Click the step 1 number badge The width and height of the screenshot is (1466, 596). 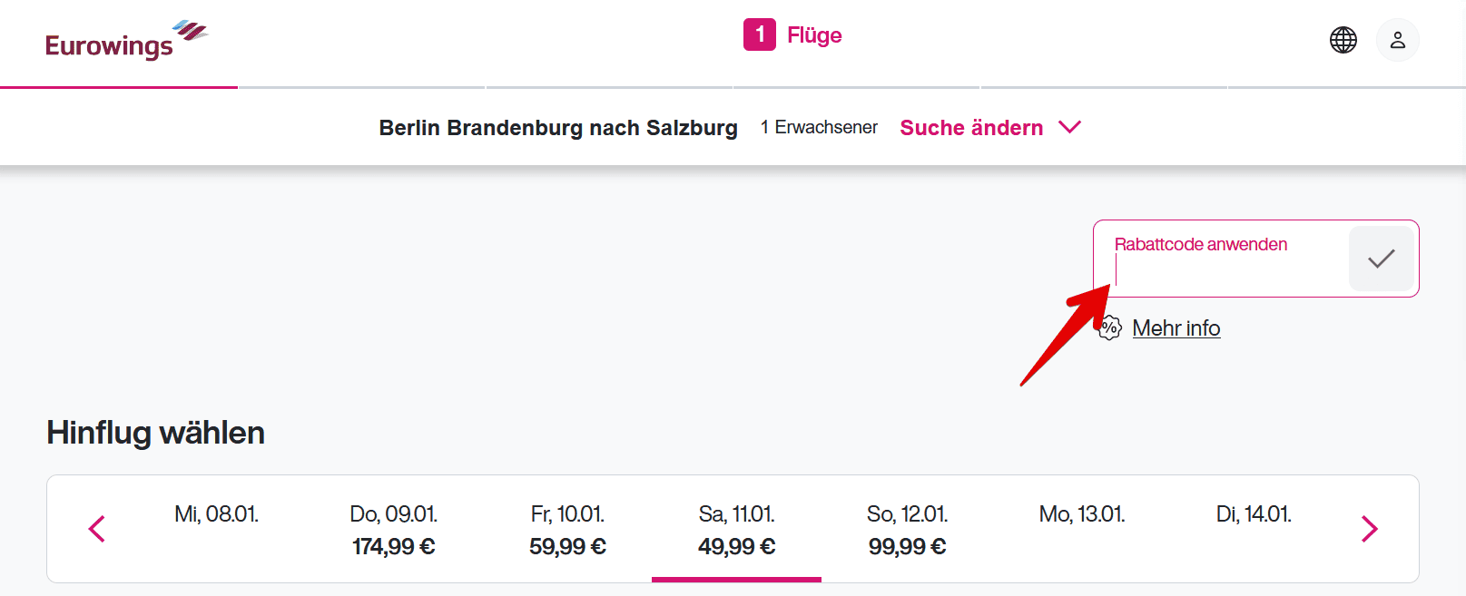pyautogui.click(x=759, y=34)
